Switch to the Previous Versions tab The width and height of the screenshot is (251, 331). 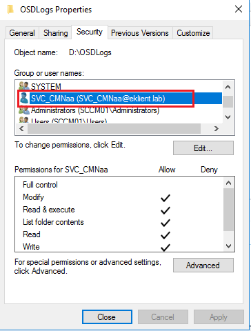[x=140, y=33]
